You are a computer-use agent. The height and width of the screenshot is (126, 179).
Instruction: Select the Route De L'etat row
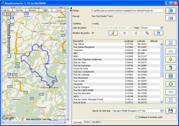tap(117, 69)
